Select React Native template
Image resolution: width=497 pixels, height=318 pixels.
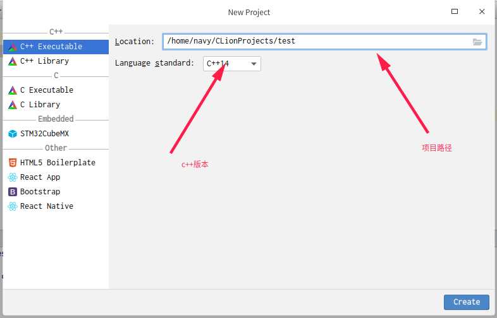click(x=56, y=206)
